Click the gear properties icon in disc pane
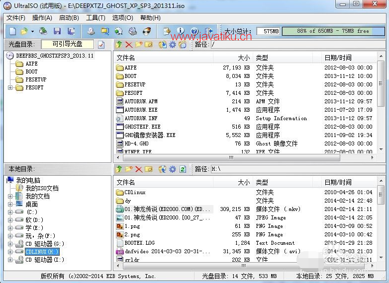Image resolution: width=389 pixels, height=283 pixels. [173, 45]
